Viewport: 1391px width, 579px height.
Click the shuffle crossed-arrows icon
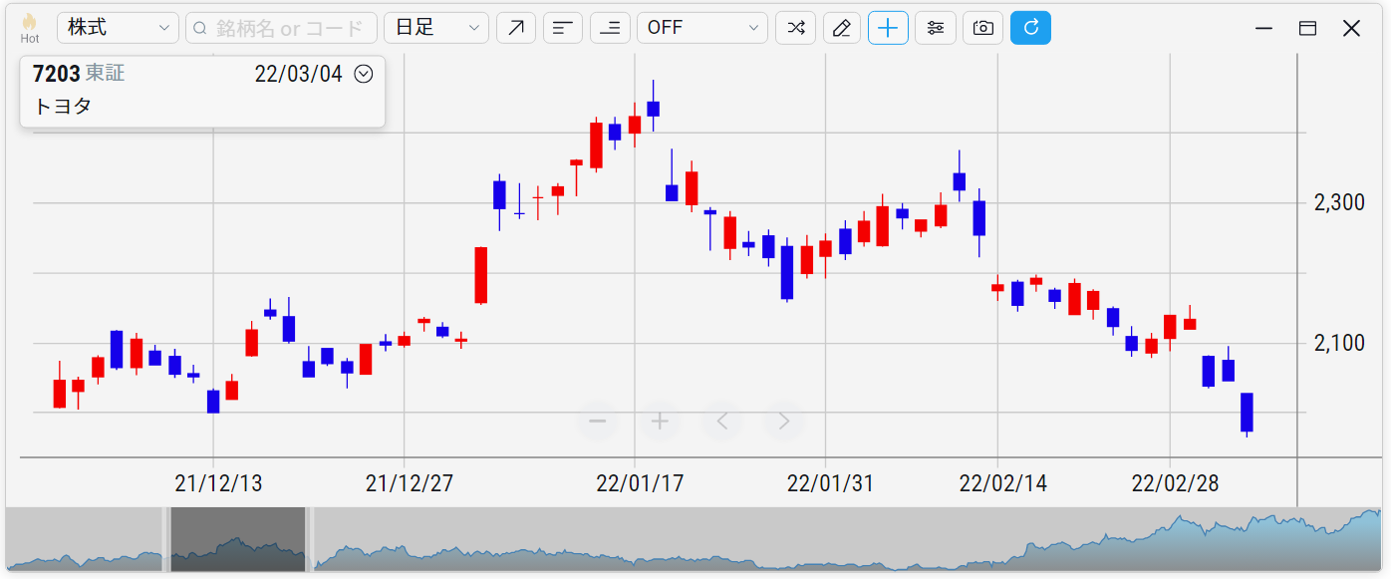tap(795, 28)
